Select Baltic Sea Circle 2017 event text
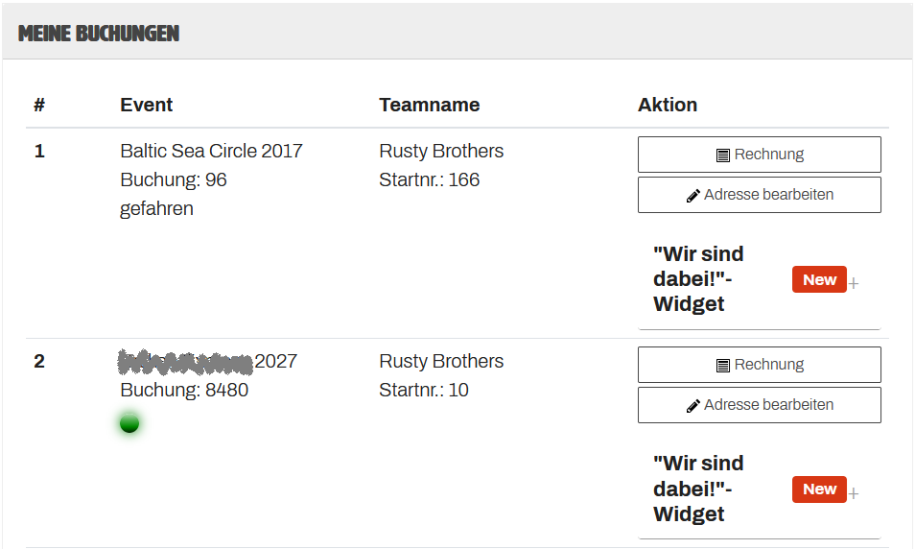This screenshot has height=549, width=915. pyautogui.click(x=211, y=152)
